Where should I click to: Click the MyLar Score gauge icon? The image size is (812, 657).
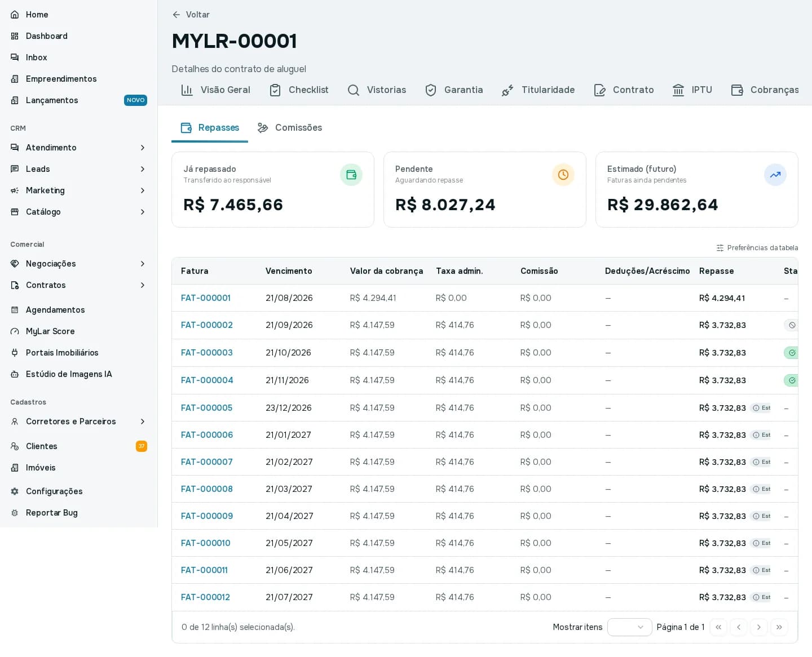(x=15, y=331)
